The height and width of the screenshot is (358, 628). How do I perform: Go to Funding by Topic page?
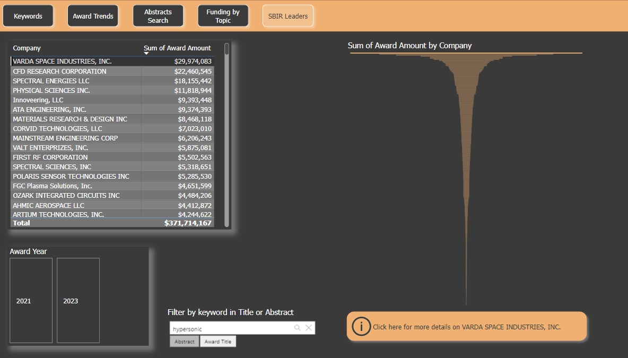(x=223, y=16)
